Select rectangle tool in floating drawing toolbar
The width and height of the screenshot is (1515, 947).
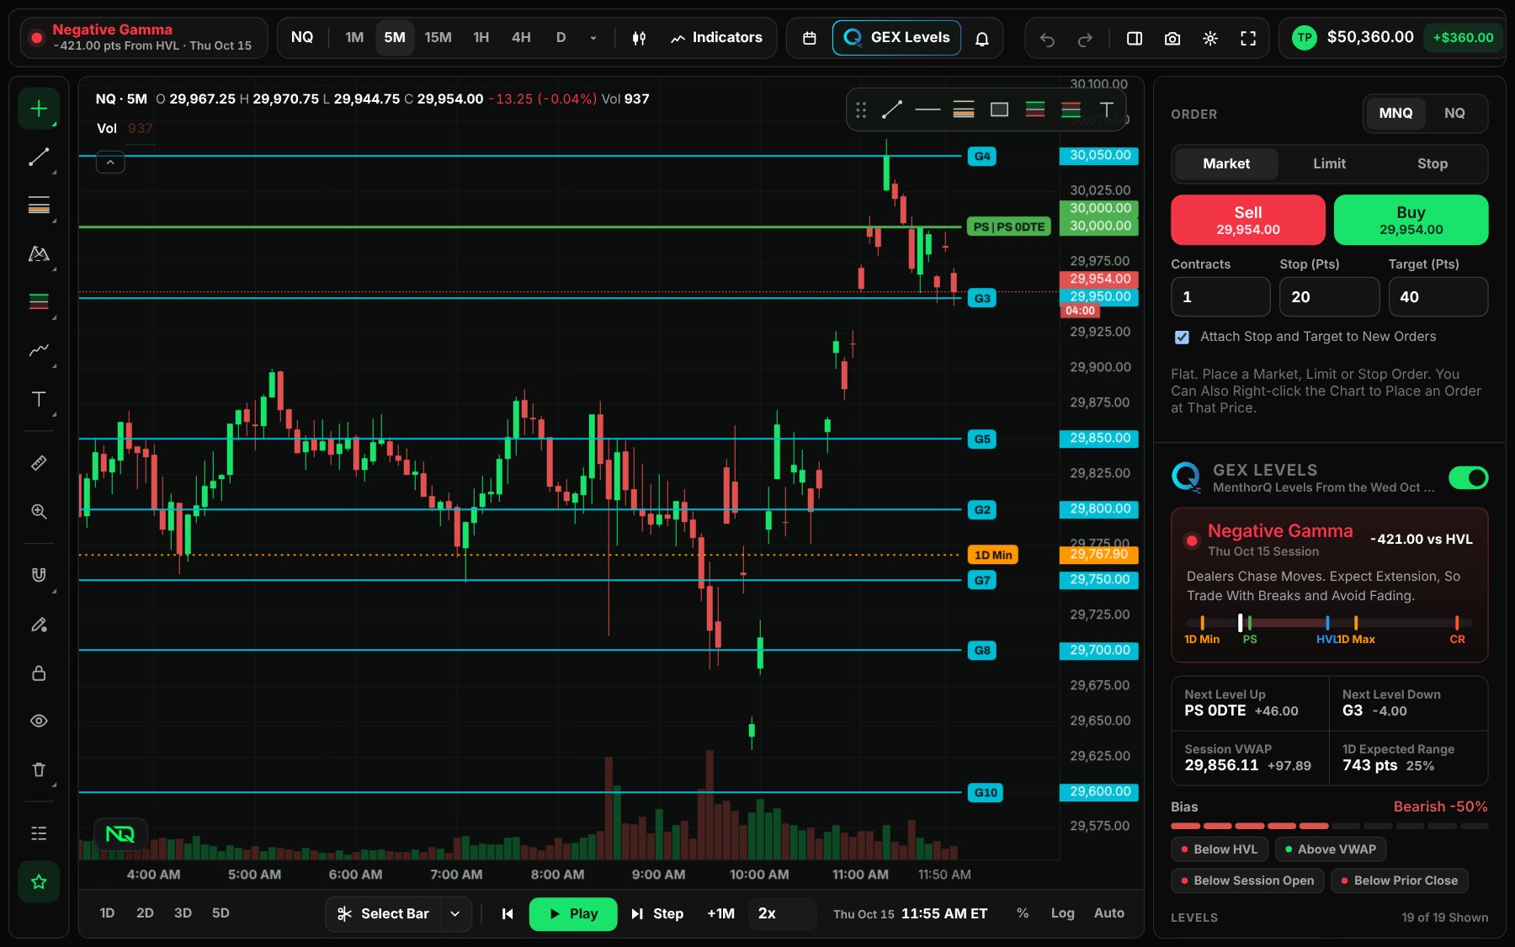click(999, 109)
